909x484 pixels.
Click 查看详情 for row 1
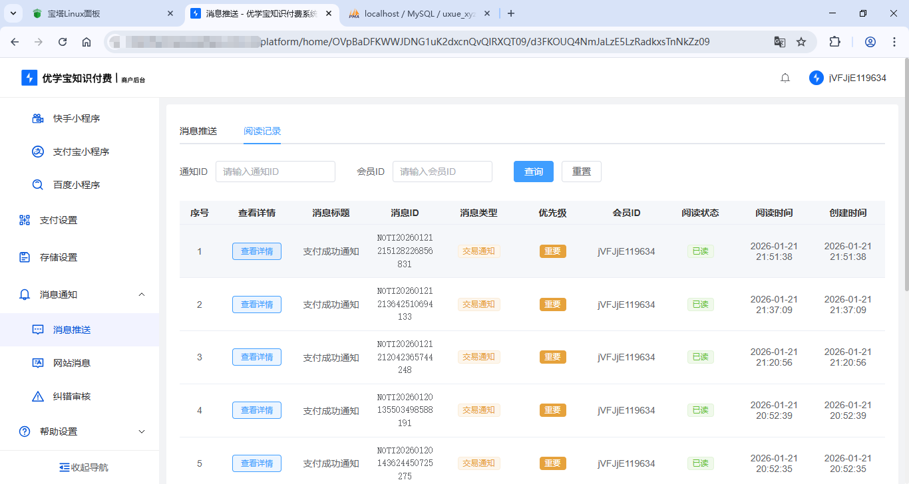(x=256, y=251)
